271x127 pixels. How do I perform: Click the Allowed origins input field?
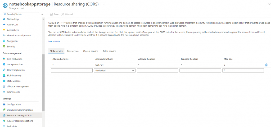72,71
